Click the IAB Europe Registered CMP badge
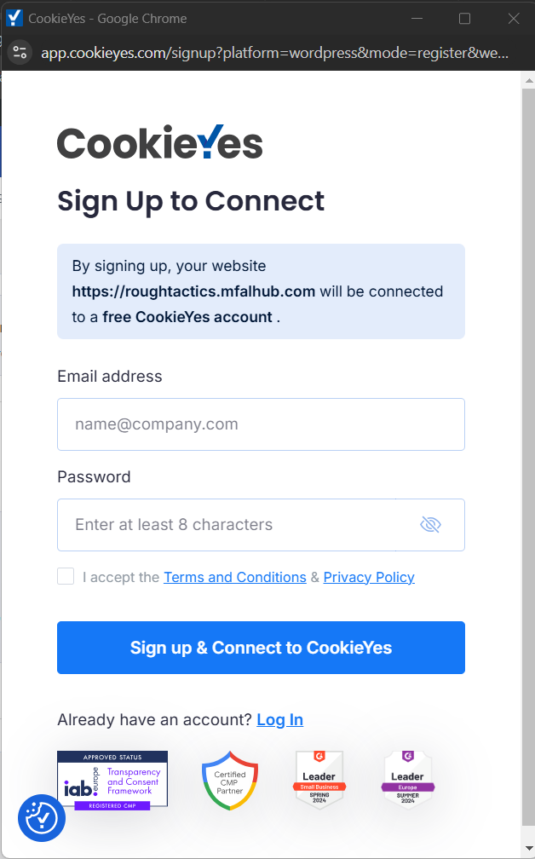The height and width of the screenshot is (859, 535). (x=112, y=781)
